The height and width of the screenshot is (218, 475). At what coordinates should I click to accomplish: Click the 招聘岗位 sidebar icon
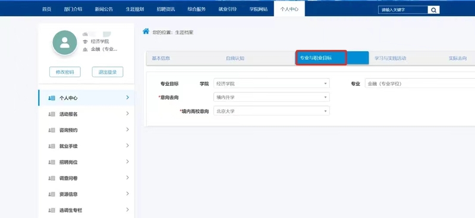(52, 162)
